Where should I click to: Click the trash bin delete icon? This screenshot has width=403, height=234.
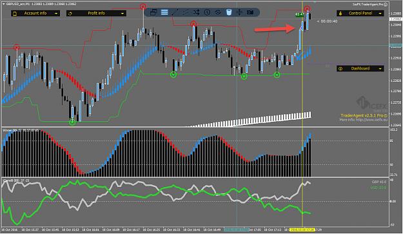pyautogui.click(x=229, y=12)
